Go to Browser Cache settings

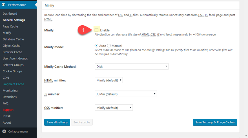pos(12,52)
